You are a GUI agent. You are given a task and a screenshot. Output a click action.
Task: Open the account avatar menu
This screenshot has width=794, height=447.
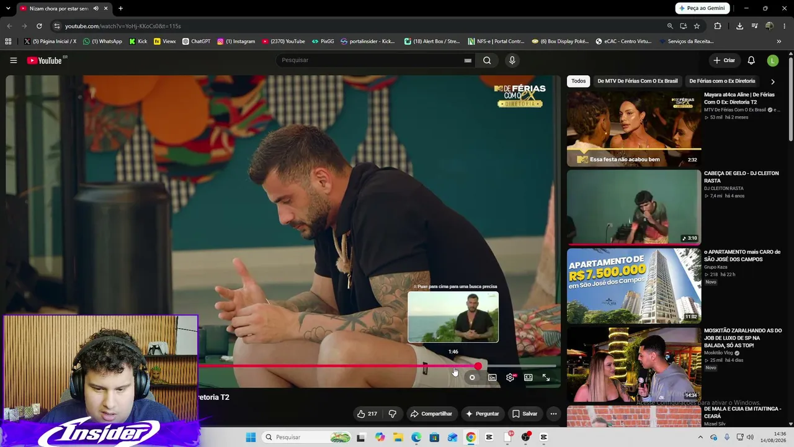pos(772,60)
